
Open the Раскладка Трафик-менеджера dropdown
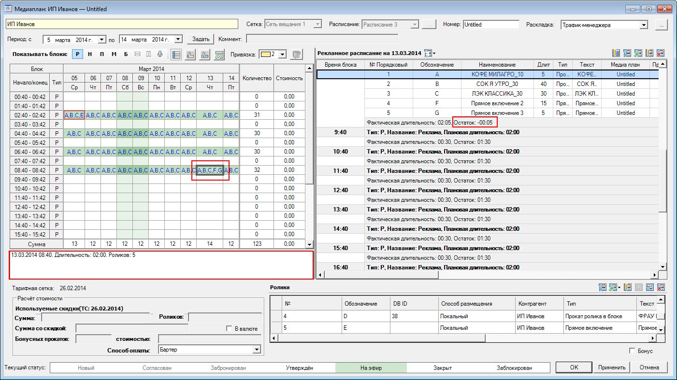point(643,25)
